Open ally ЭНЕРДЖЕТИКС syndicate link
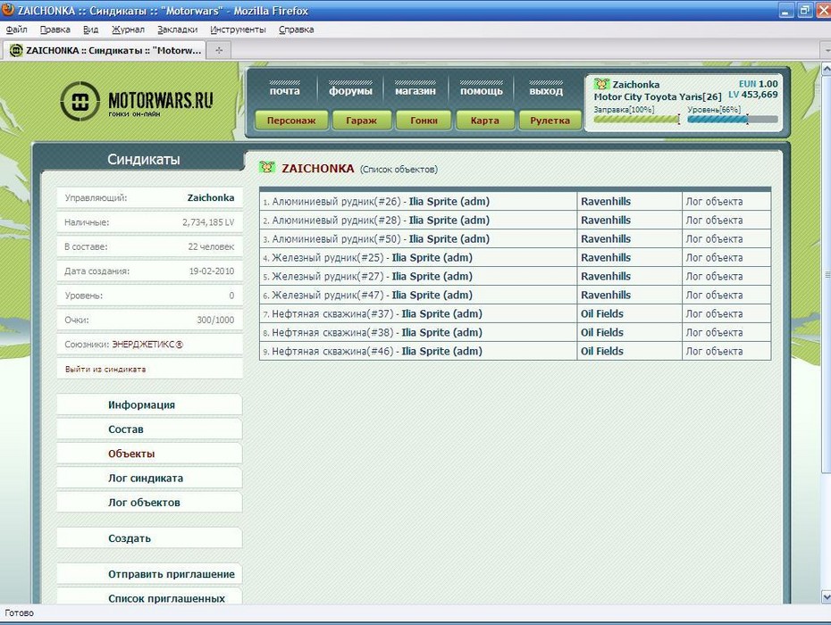831x625 pixels. tap(147, 345)
